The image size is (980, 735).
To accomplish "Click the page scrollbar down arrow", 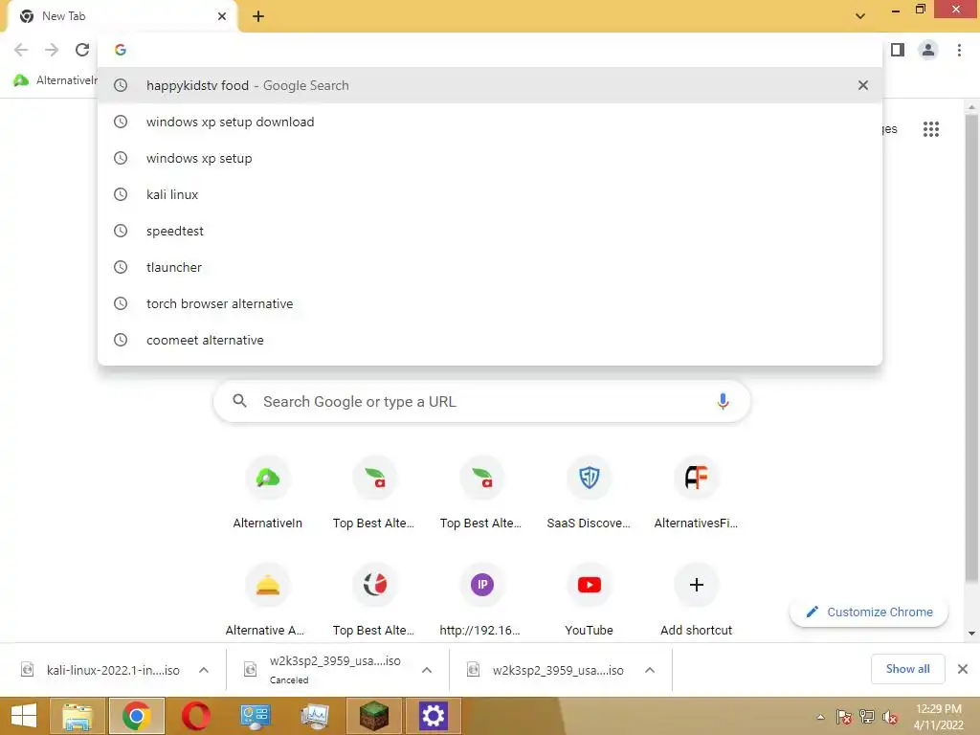I will tap(972, 634).
